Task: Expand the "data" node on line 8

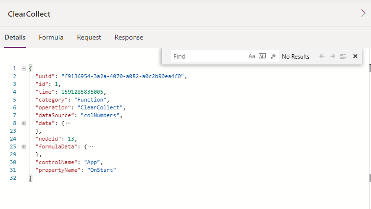Action: tap(24, 123)
